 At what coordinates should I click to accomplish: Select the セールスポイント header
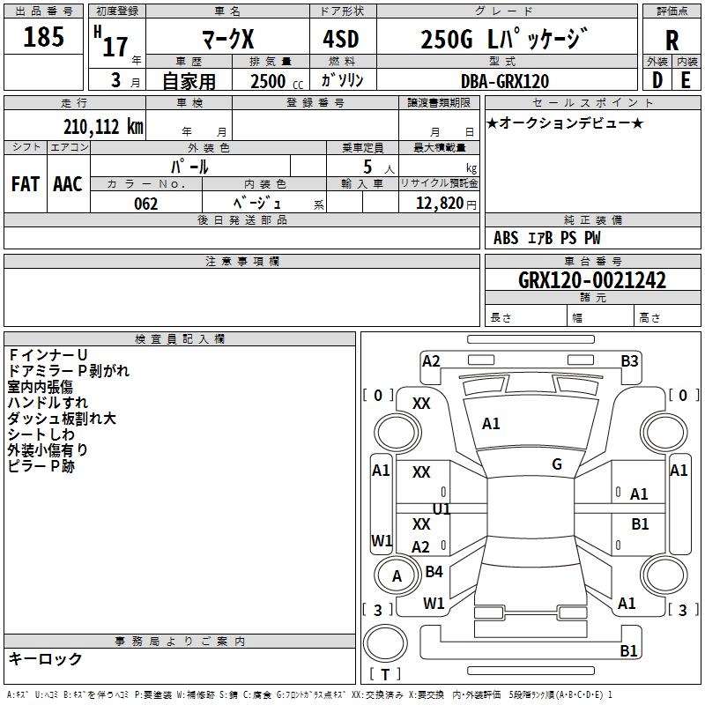592,102
